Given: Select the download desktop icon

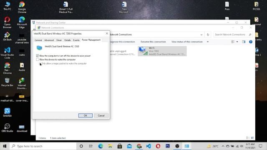Looking at the screenshot, I should pos(22,129).
